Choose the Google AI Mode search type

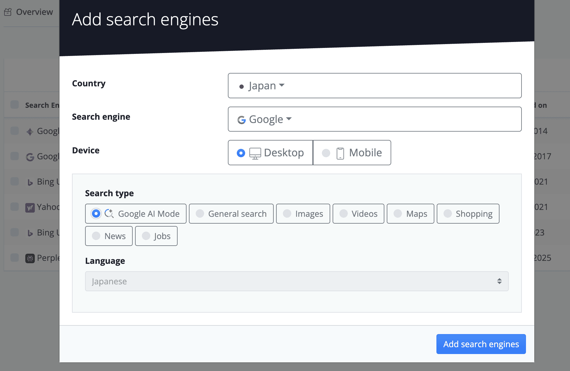tap(136, 214)
